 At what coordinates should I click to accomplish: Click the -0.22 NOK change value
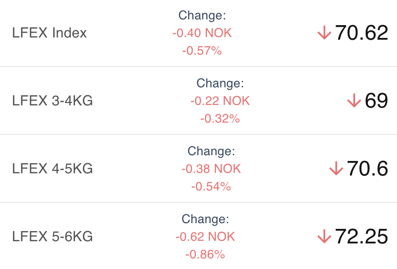(x=220, y=101)
